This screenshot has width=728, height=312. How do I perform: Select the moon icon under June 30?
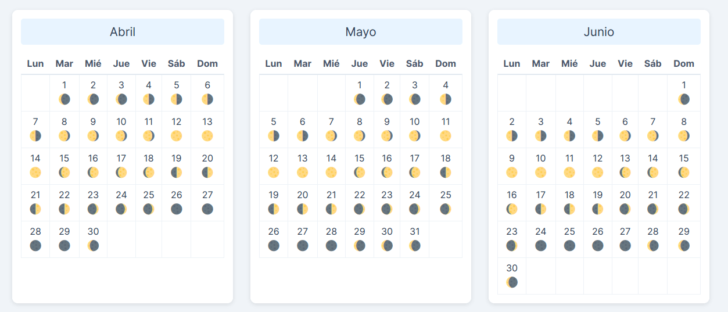tap(512, 282)
